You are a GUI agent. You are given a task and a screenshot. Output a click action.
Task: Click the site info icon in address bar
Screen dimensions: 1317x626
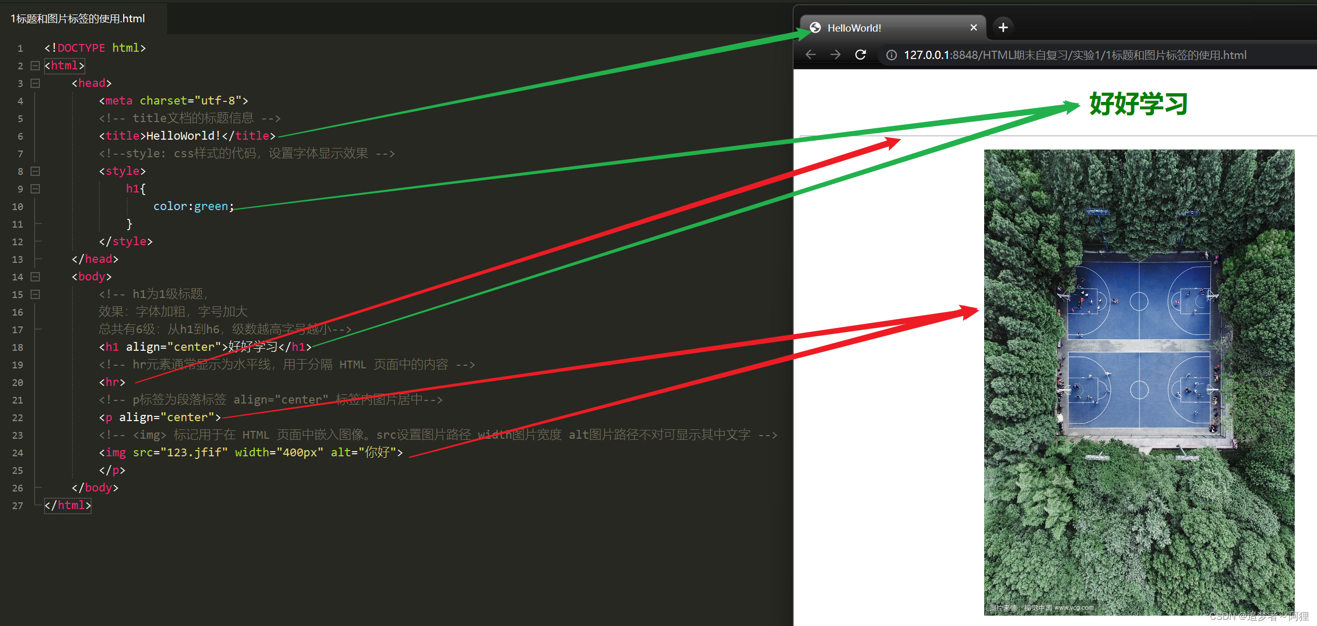(x=891, y=55)
